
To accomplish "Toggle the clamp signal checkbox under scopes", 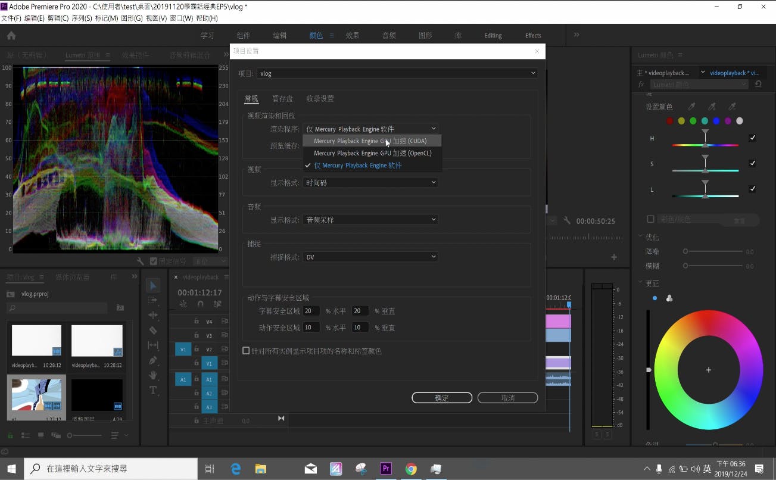I will 154,261.
